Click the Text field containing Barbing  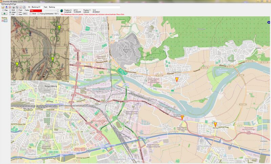coord(84,7)
